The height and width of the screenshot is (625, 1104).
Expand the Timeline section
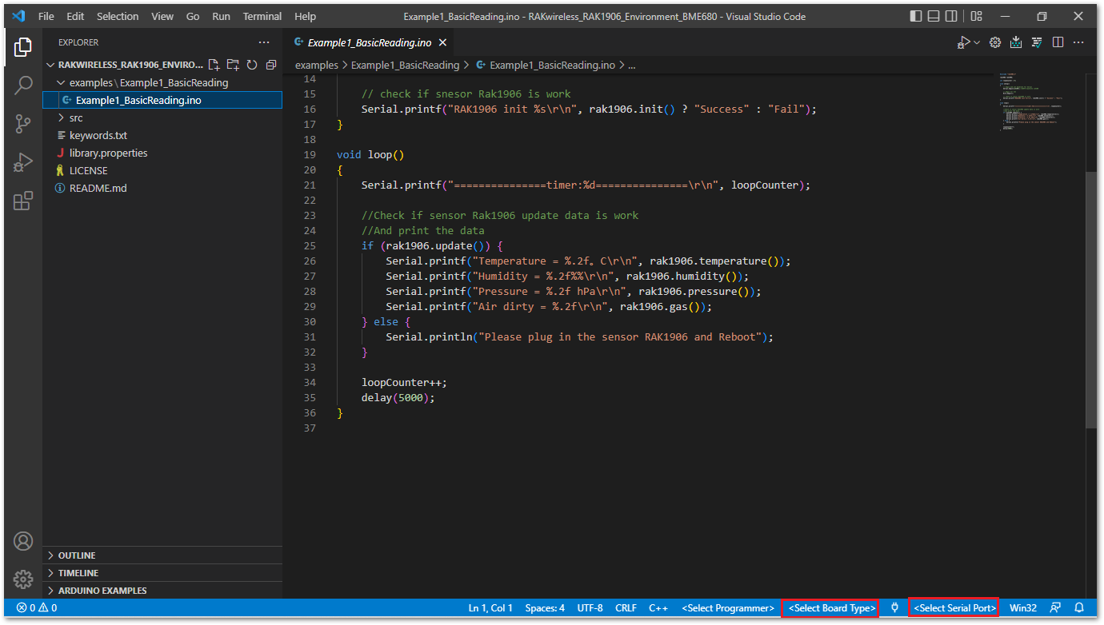tap(162, 573)
